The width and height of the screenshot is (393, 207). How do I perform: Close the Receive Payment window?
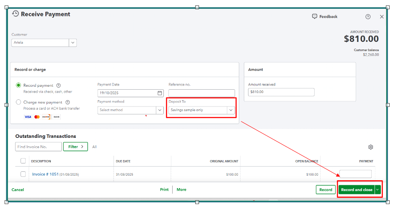click(382, 17)
